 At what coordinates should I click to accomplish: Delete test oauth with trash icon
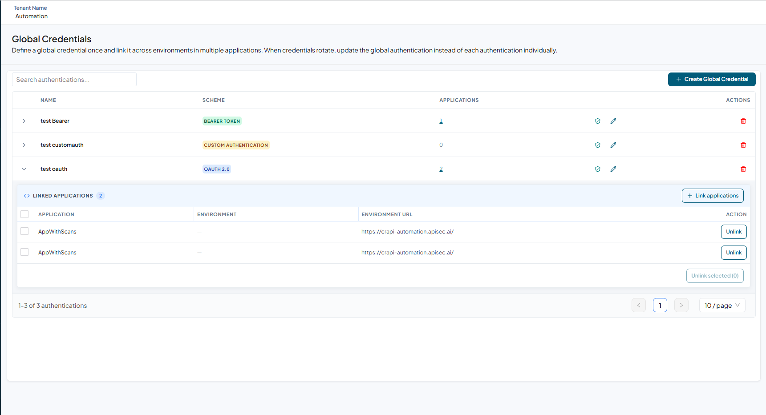(743, 169)
